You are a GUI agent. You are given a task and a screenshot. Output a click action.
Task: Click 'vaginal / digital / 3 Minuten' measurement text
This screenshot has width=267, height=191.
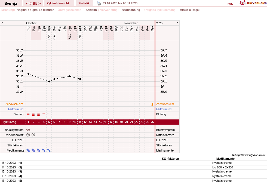(x=36, y=10)
